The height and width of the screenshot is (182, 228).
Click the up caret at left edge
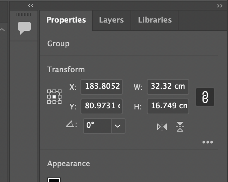3,29
